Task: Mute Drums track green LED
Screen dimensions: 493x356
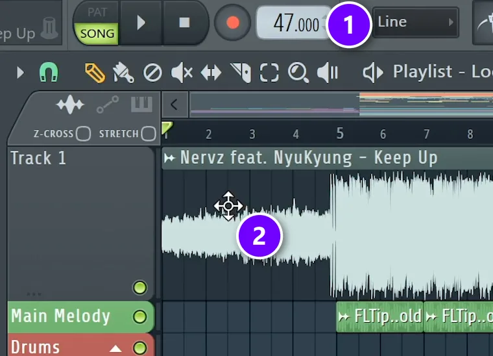Action: tap(140, 348)
